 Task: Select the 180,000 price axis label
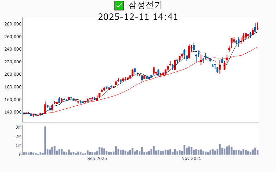click(x=13, y=87)
